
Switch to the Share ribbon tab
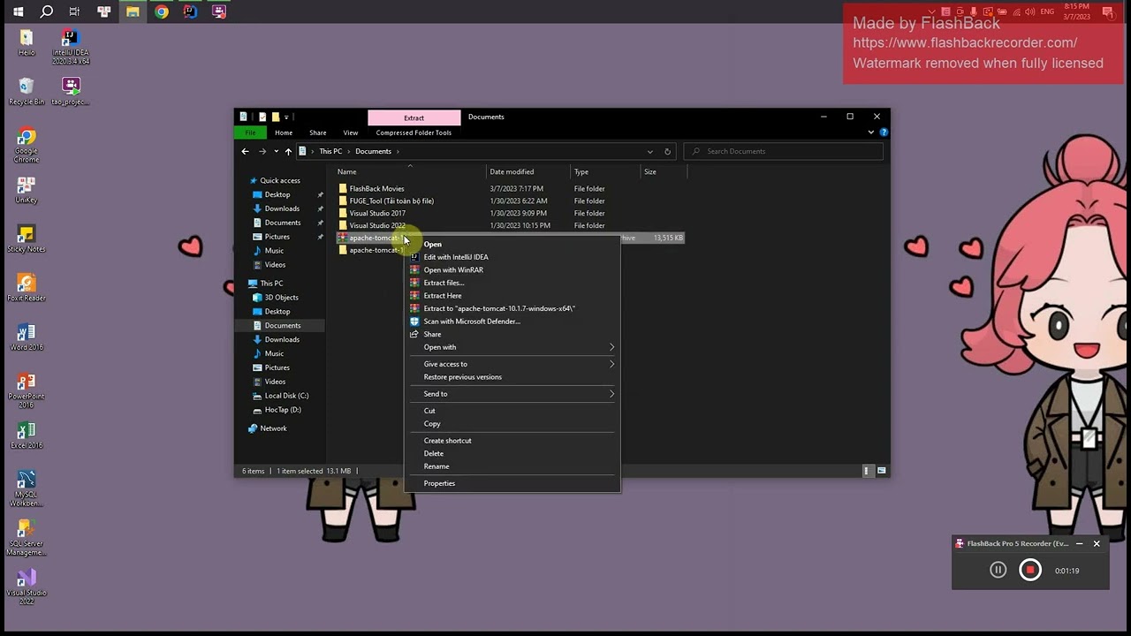pyautogui.click(x=318, y=132)
